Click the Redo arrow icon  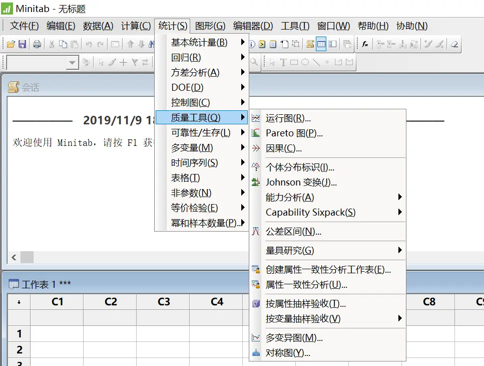click(100, 44)
